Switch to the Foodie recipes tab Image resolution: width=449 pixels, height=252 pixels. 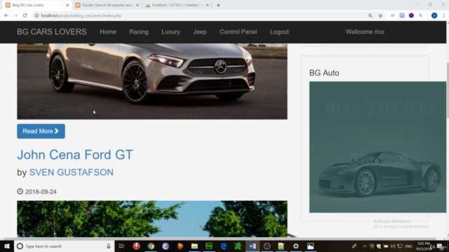107,5
